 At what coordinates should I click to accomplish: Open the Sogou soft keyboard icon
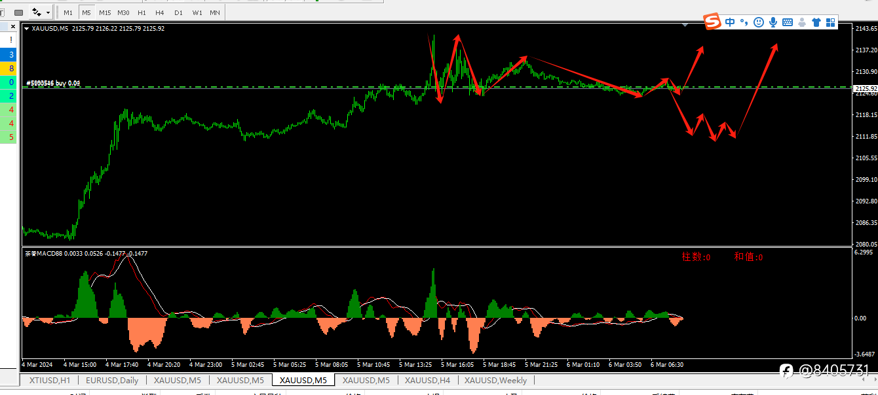pos(788,22)
